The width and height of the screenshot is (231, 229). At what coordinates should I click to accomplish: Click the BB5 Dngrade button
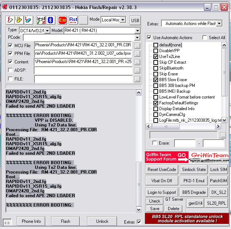(194, 192)
